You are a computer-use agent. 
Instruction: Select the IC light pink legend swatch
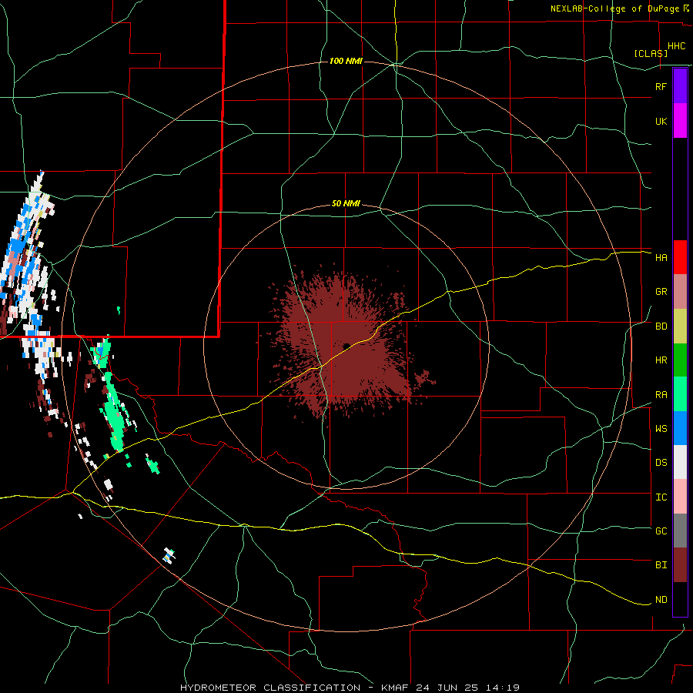click(680, 497)
